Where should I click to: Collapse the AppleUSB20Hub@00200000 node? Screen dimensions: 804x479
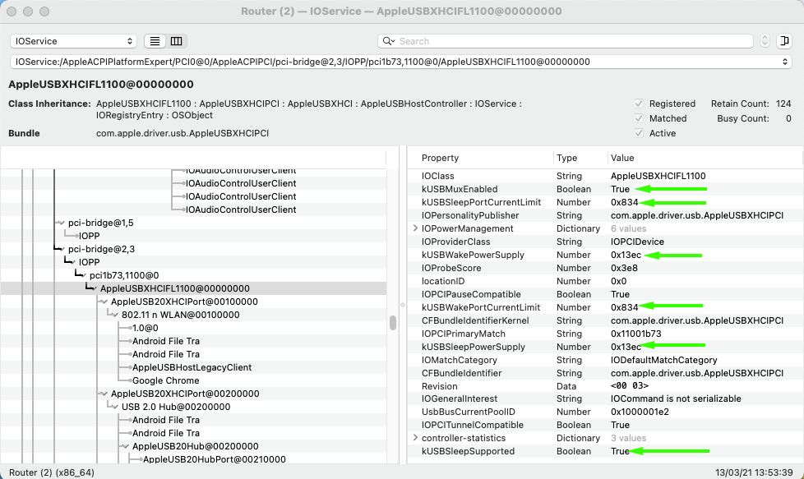pyautogui.click(x=126, y=446)
